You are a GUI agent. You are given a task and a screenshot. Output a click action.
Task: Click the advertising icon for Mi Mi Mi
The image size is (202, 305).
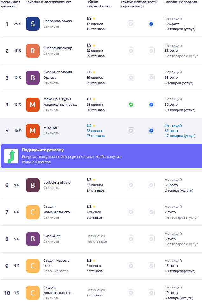[x=131, y=131]
